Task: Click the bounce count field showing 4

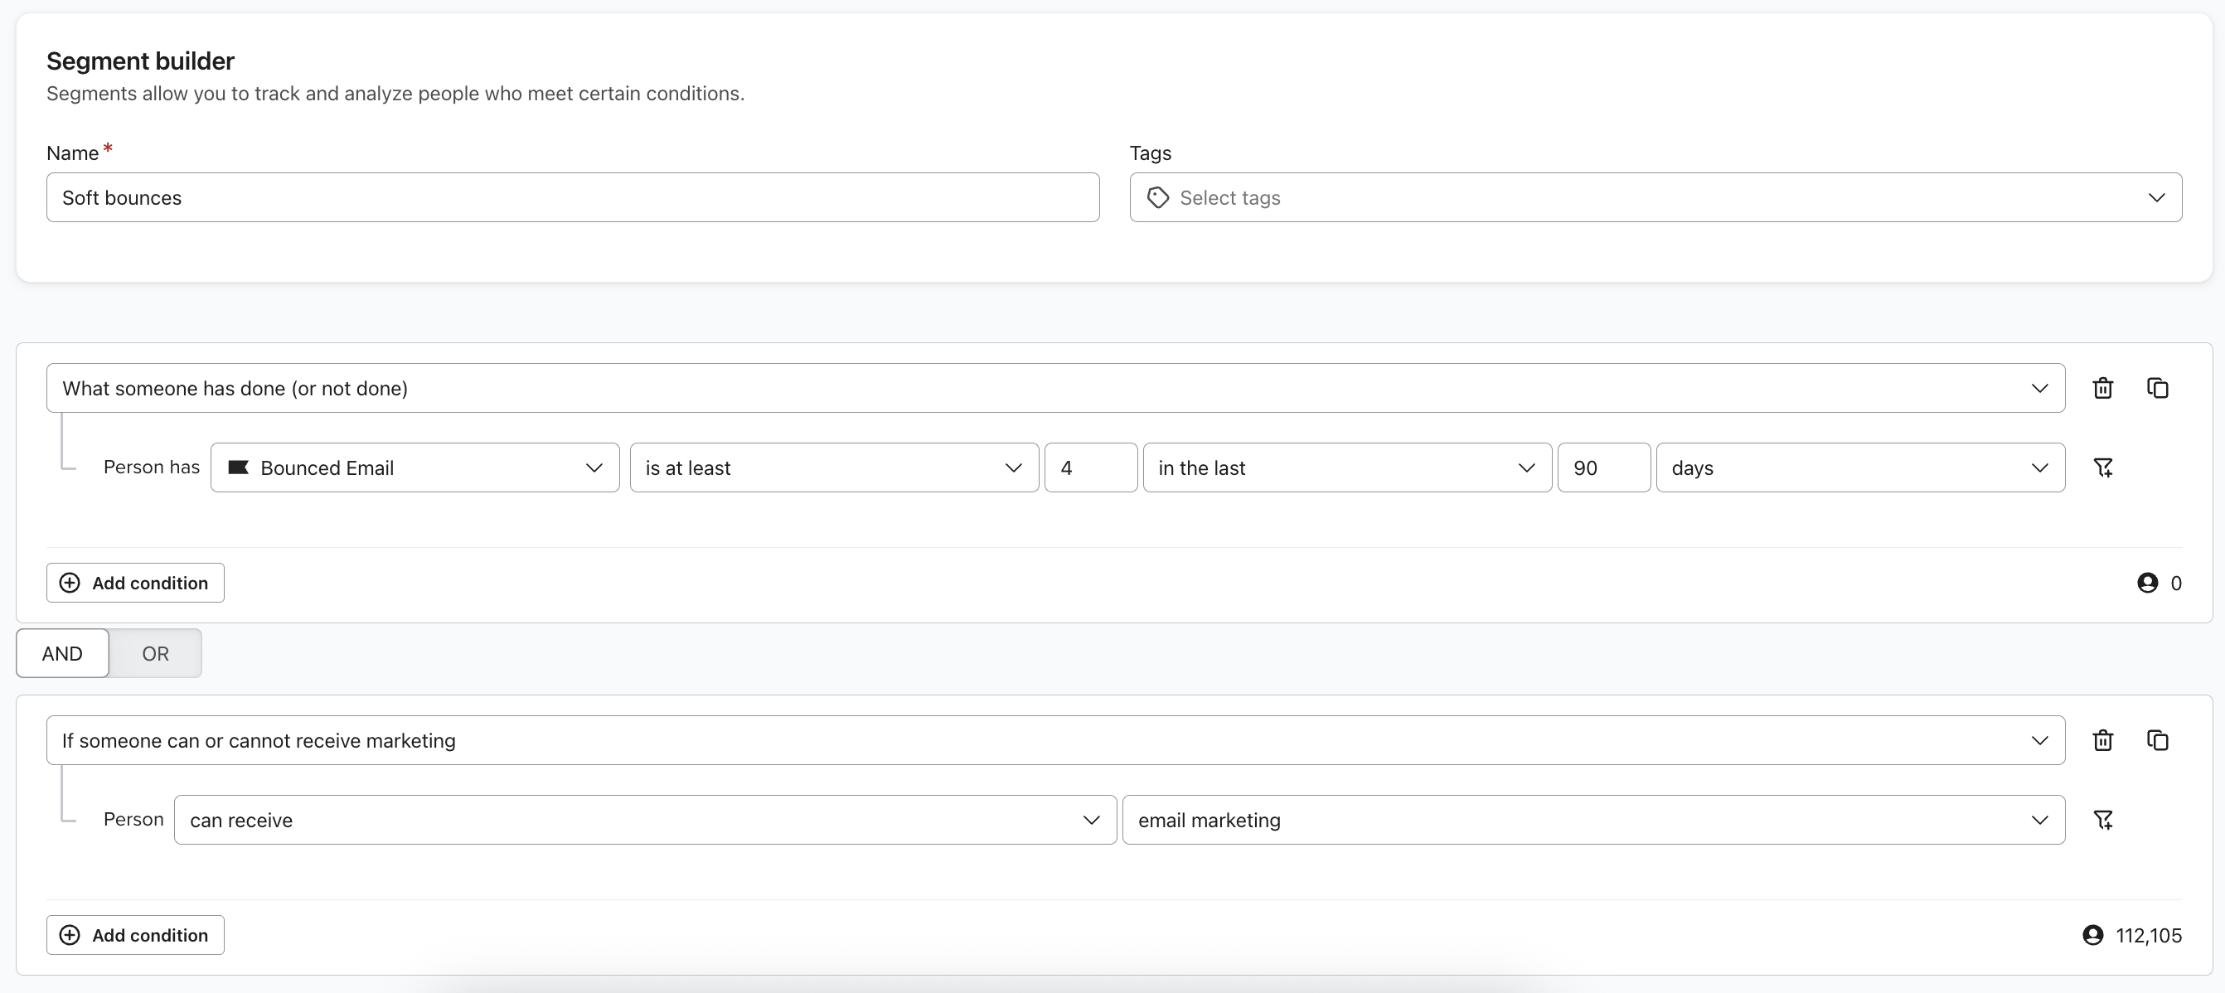Action: (x=1089, y=468)
